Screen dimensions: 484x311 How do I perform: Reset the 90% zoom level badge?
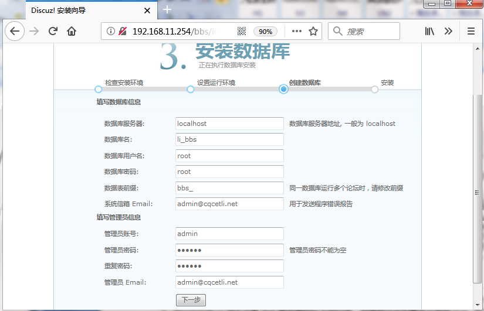coord(265,32)
